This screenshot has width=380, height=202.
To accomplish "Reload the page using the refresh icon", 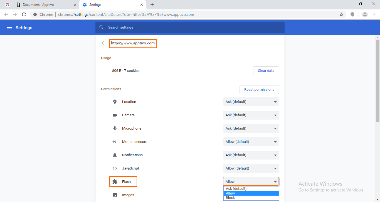I will coord(24,14).
